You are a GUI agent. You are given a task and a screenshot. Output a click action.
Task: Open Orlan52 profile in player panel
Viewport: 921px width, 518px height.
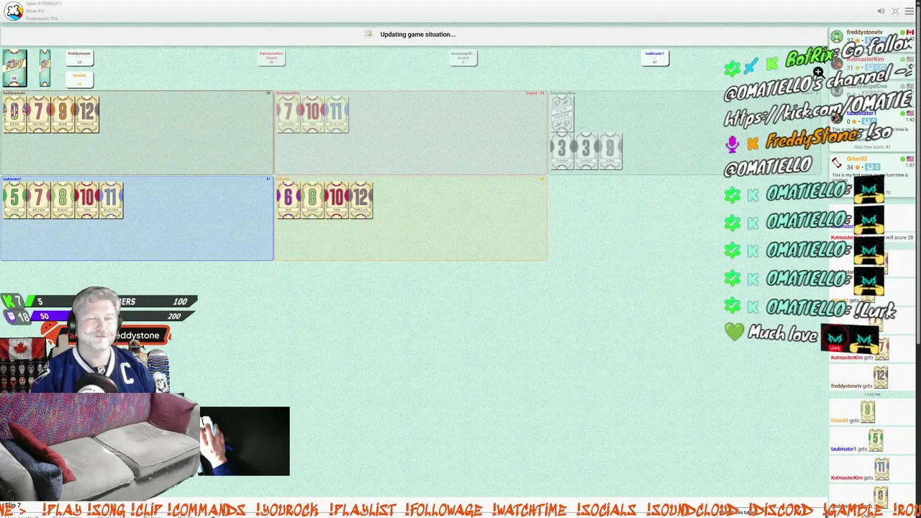point(856,159)
